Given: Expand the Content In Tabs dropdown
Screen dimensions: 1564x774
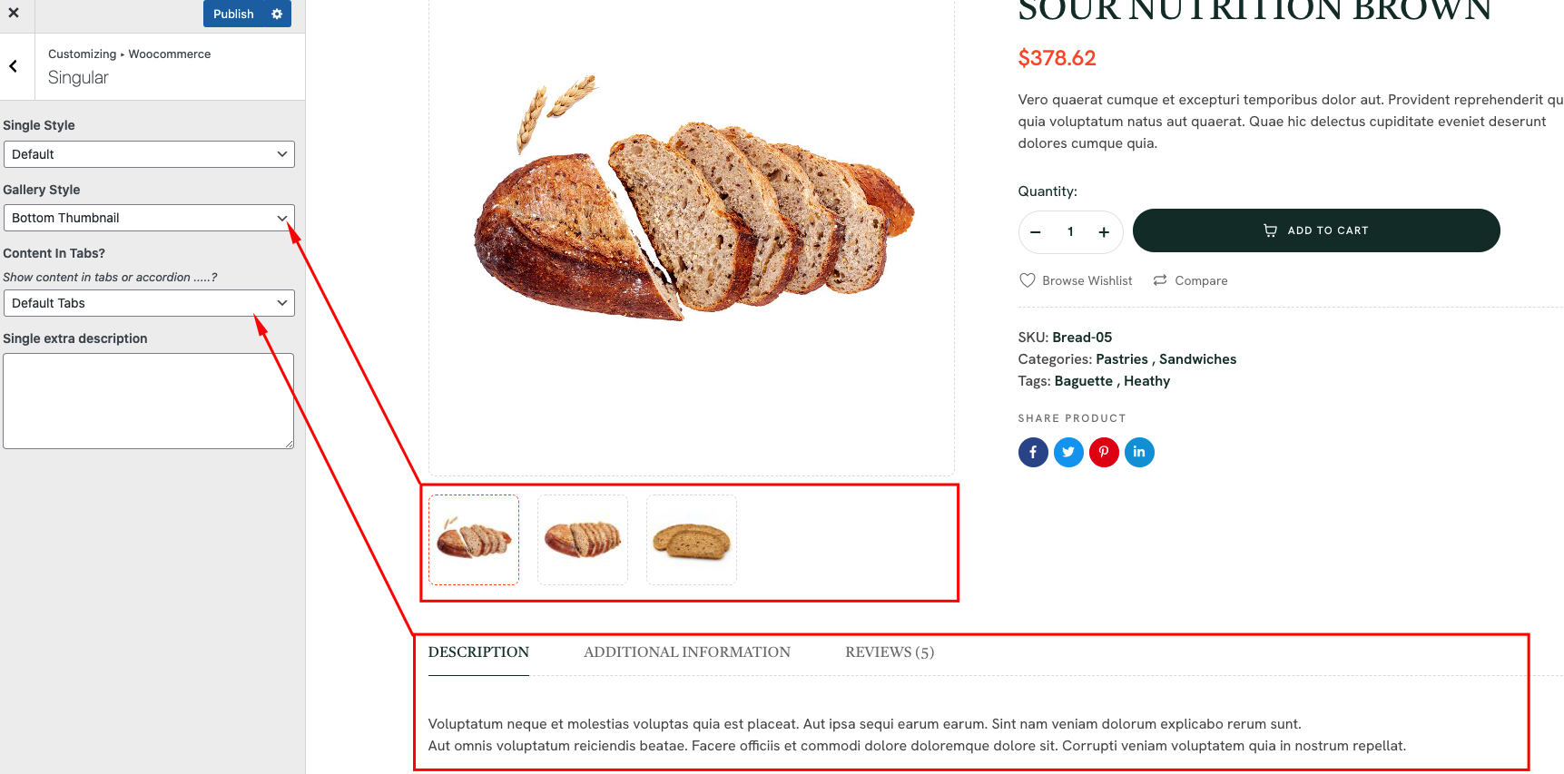Looking at the screenshot, I should 149,303.
